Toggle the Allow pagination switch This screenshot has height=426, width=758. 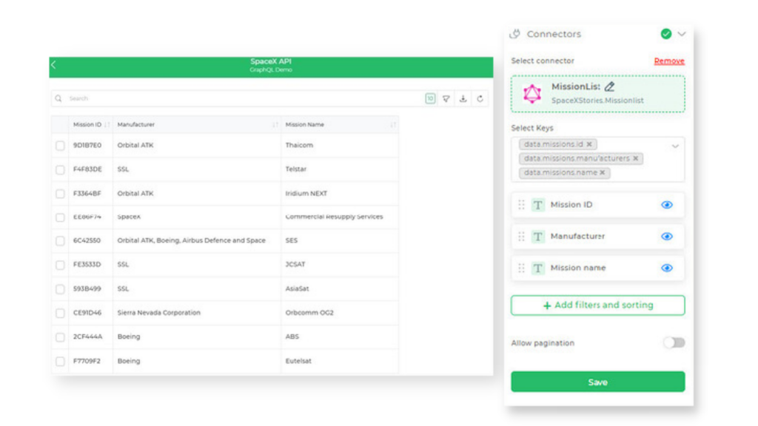(674, 342)
